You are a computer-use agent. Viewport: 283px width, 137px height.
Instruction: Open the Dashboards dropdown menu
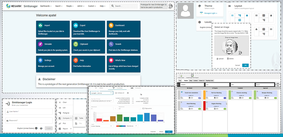click(46, 6)
